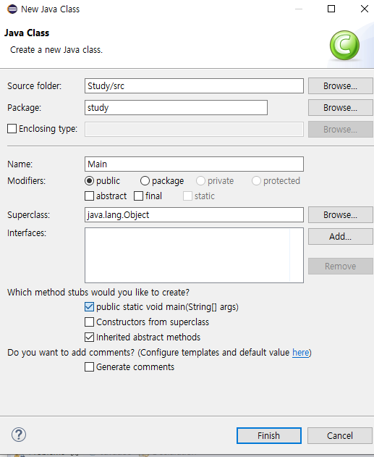Viewport: 374px width, 457px height.
Task: Maximize the New Java Class dialog
Action: [331, 9]
